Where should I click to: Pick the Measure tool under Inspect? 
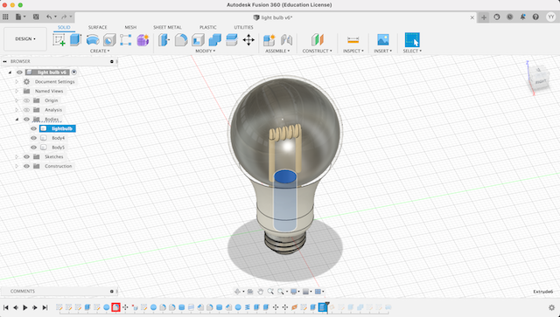(x=353, y=39)
